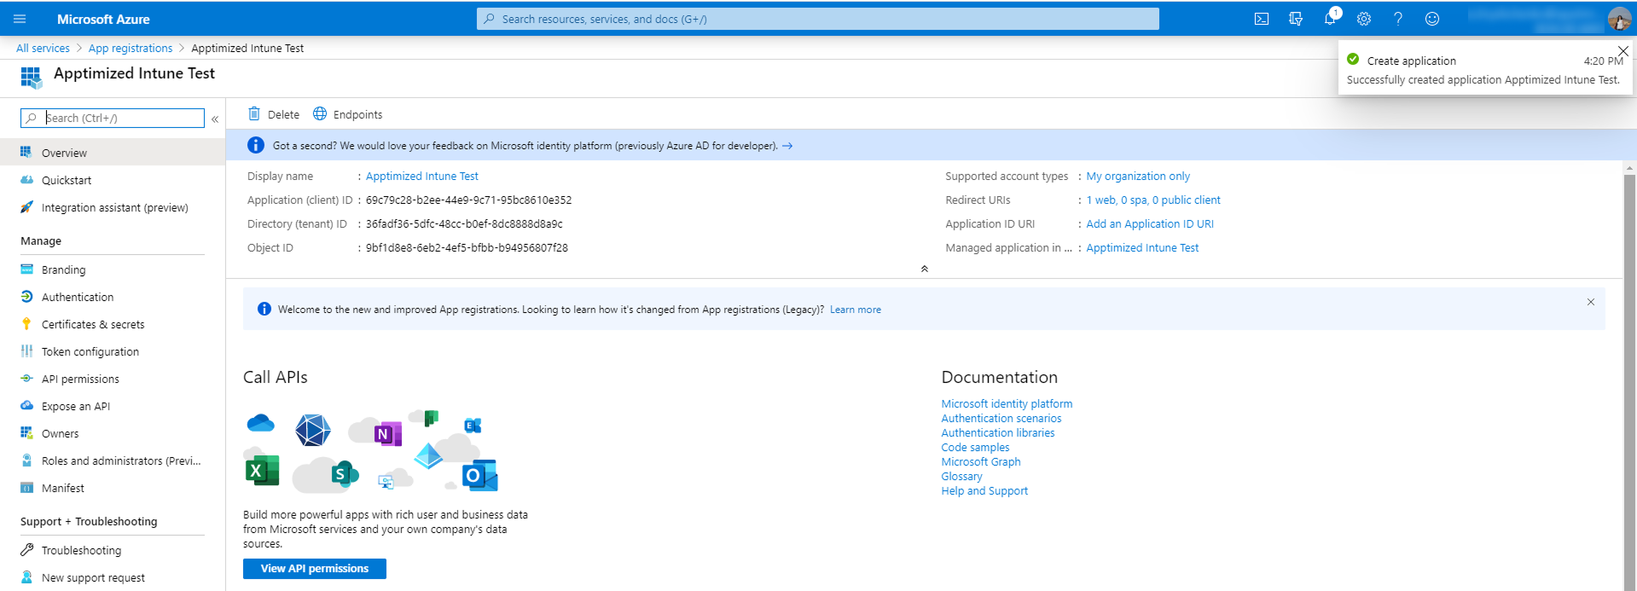Launch Cloud Shell from the top bar

tap(1262, 19)
